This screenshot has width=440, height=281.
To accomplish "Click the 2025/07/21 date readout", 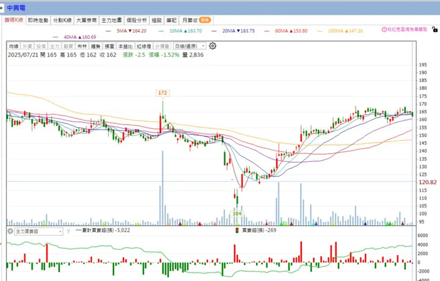I will pyautogui.click(x=23, y=55).
